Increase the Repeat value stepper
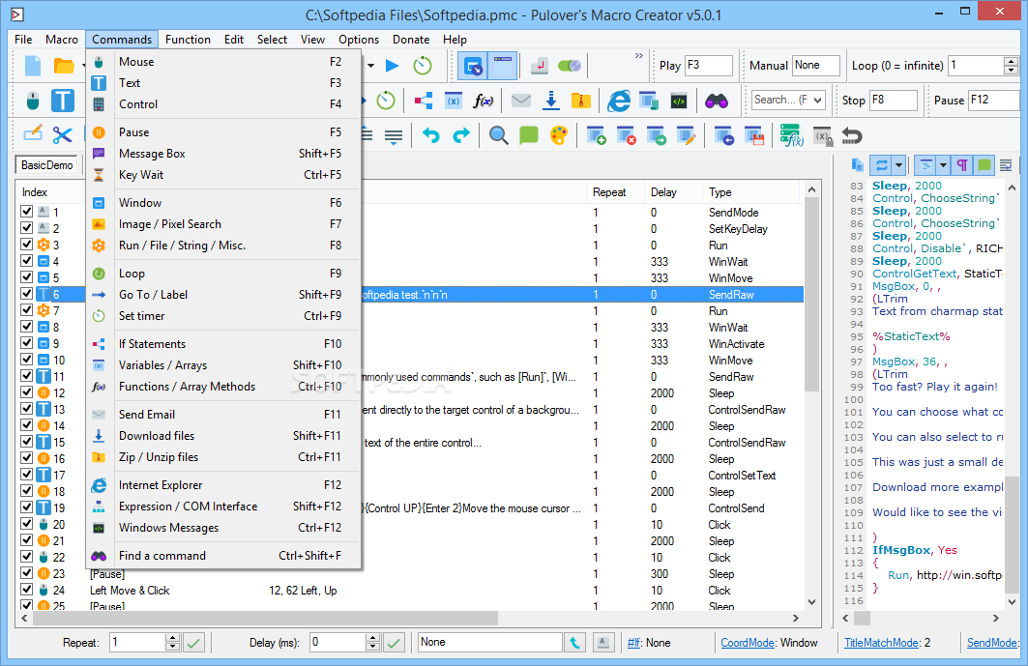 172,638
